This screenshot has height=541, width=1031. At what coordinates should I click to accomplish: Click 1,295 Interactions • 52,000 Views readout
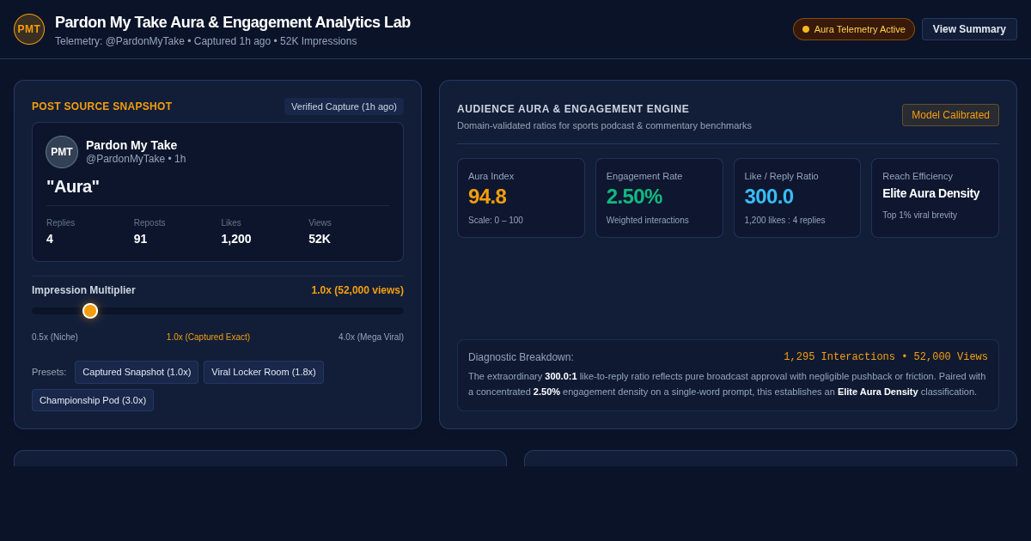tap(886, 357)
